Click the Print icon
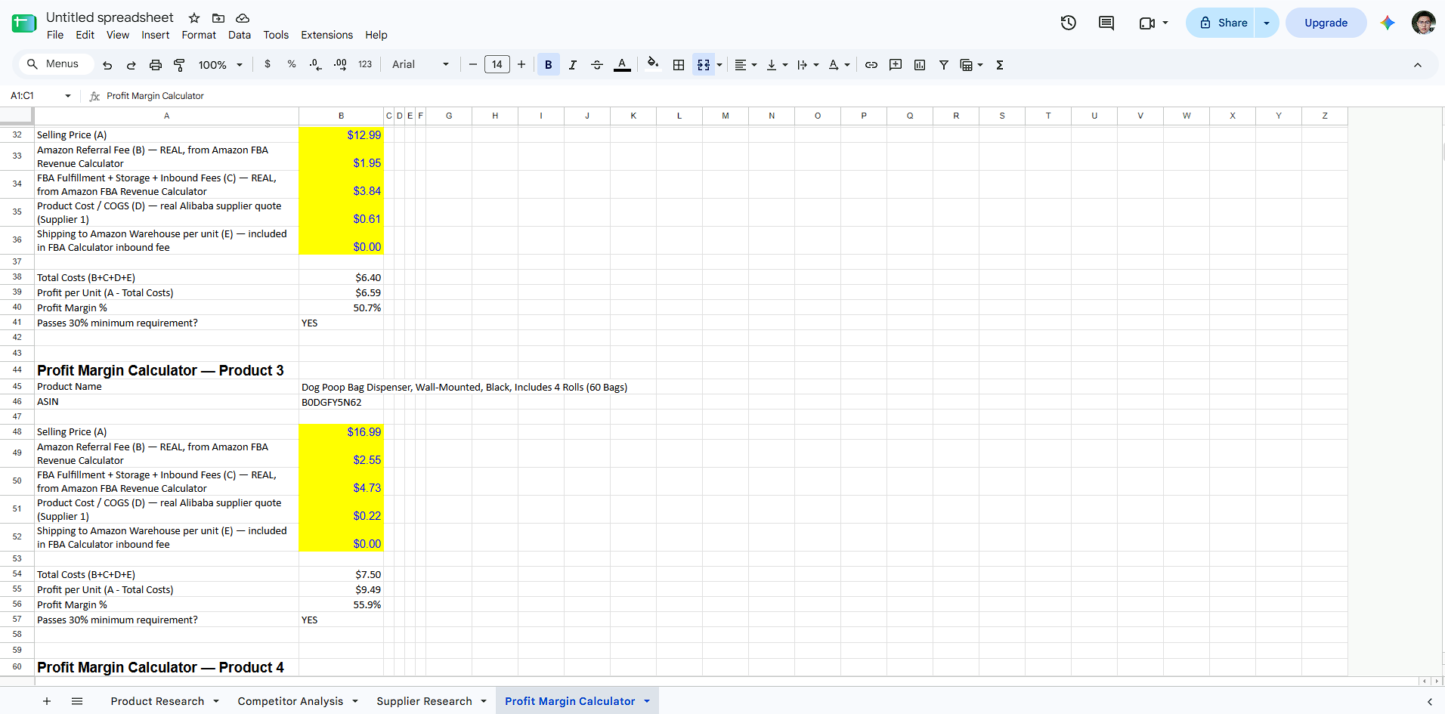The width and height of the screenshot is (1445, 714). pos(155,65)
